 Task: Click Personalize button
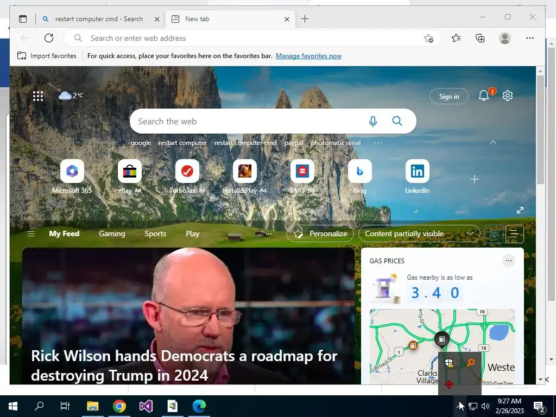(320, 233)
